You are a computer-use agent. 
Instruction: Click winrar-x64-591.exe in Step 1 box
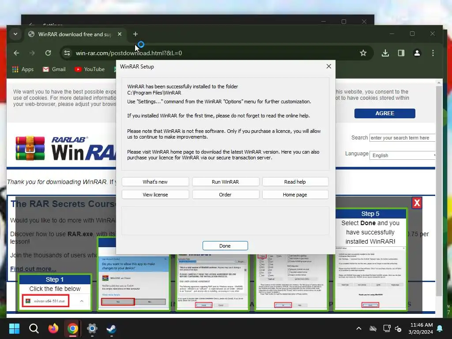[x=45, y=301]
